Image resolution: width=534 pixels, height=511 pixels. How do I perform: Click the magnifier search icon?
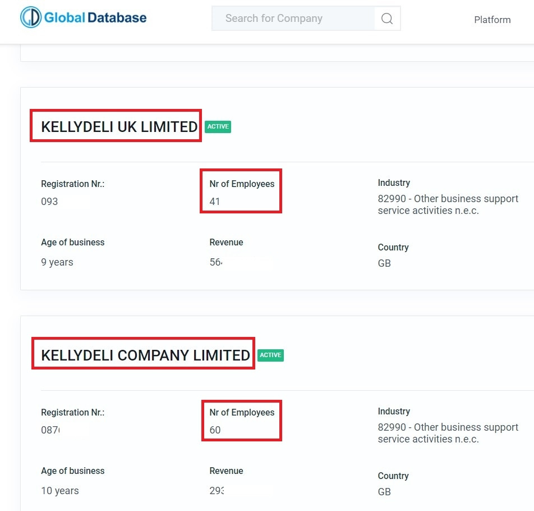tap(387, 19)
